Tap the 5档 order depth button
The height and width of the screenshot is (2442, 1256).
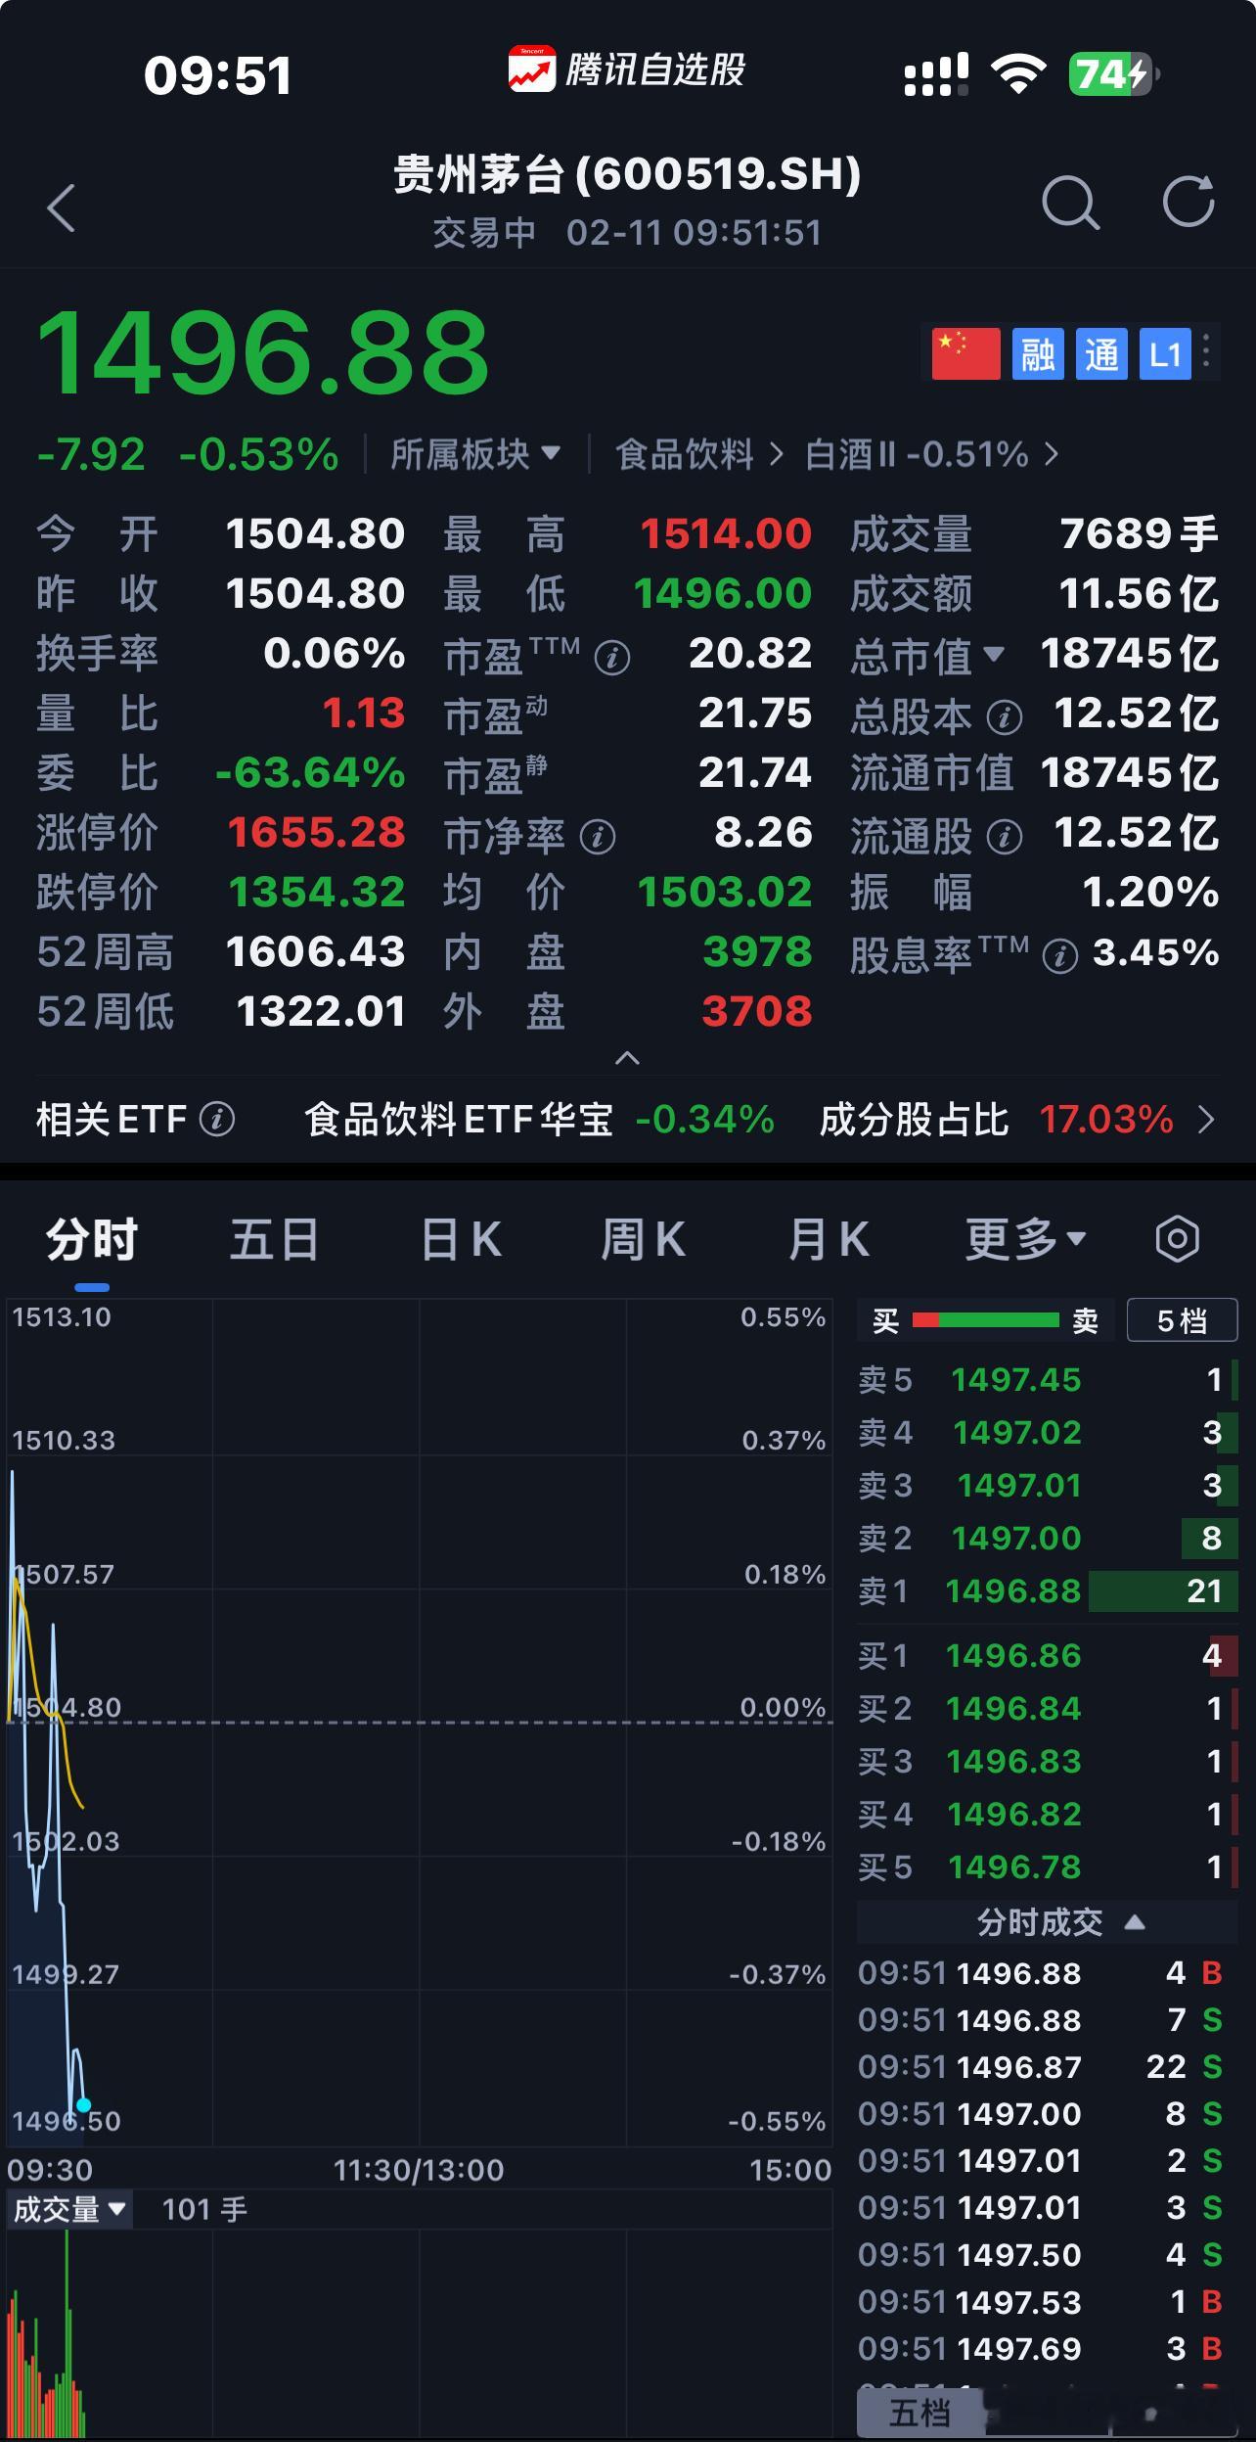coord(1182,1320)
